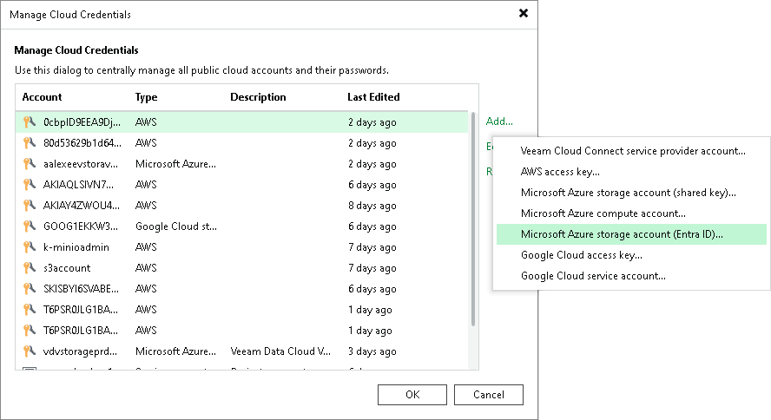Screen dimensions: 771x420
Task: Click Microsoft Azure... type for vdvstorageprd
Action: click(175, 351)
